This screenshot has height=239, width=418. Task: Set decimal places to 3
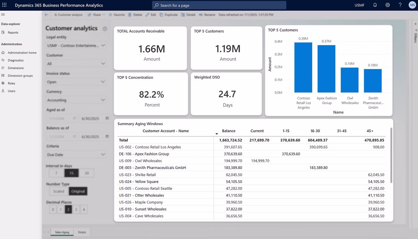76,210
